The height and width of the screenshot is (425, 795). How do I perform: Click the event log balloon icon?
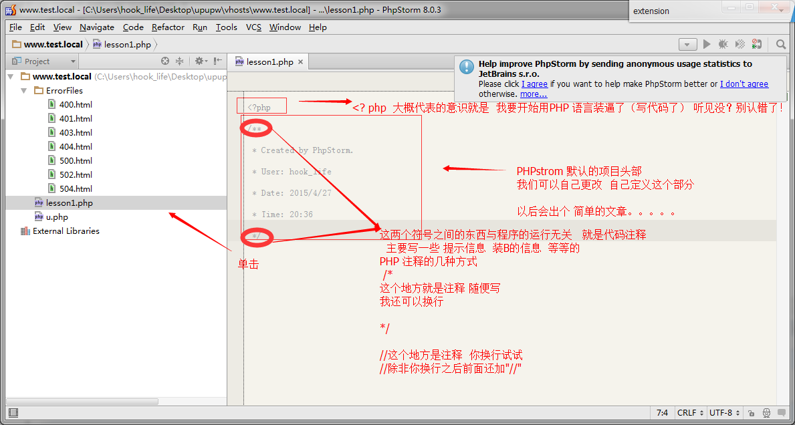[783, 414]
